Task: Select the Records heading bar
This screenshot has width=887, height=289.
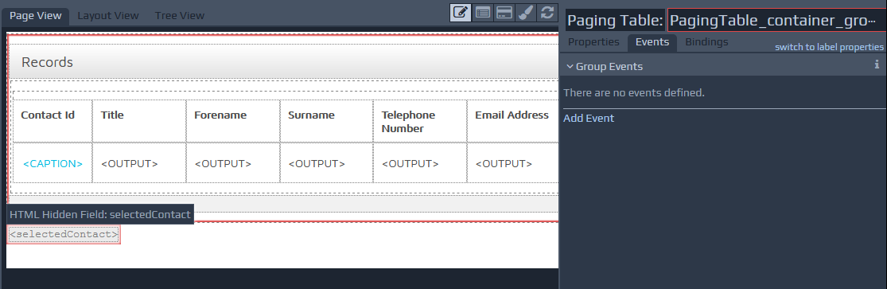Action: pos(284,61)
